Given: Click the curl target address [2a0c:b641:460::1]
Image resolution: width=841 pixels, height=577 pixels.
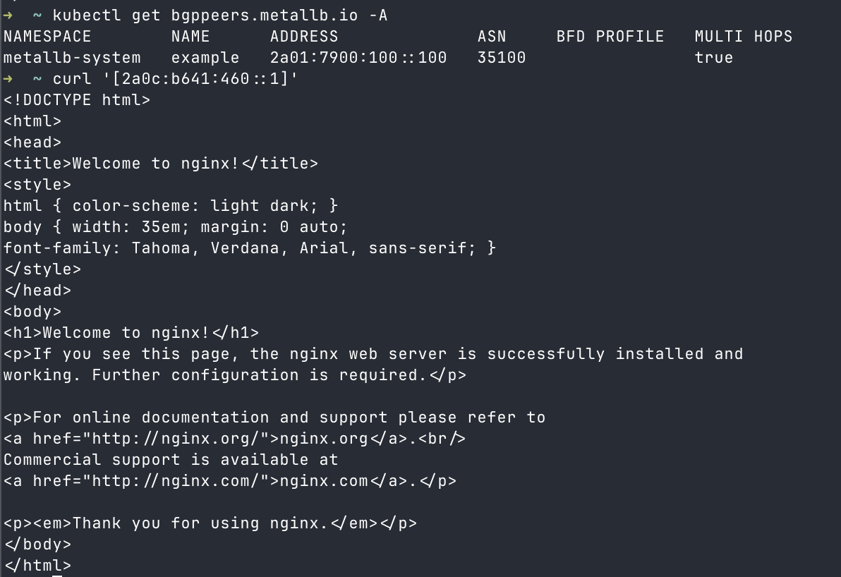Looking at the screenshot, I should tap(205, 79).
